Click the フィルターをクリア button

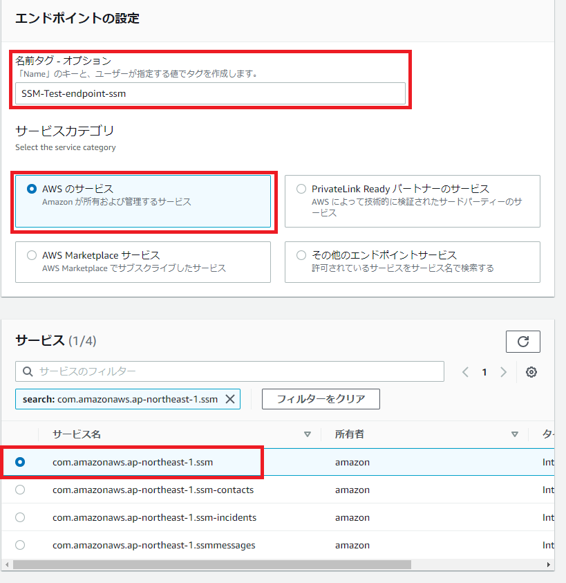320,398
